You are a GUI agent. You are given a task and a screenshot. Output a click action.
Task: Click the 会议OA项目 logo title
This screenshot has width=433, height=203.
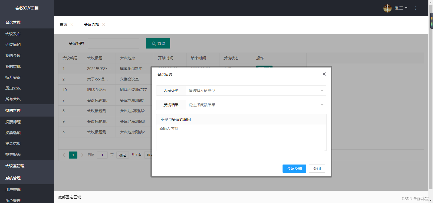(x=27, y=8)
